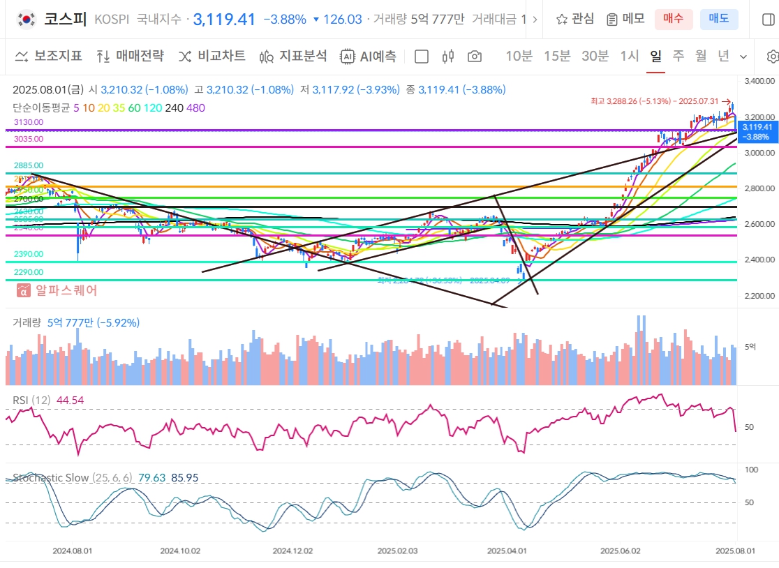The height and width of the screenshot is (568, 779).
Task: Toggle the 240-day moving average
Action: click(x=174, y=107)
